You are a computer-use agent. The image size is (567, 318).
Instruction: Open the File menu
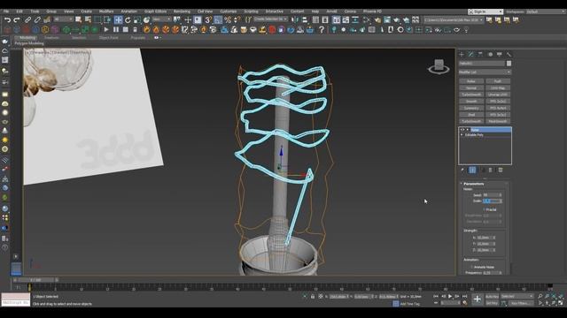click(x=6, y=11)
